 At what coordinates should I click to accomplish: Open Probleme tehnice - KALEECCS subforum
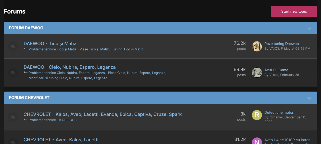[52, 120]
